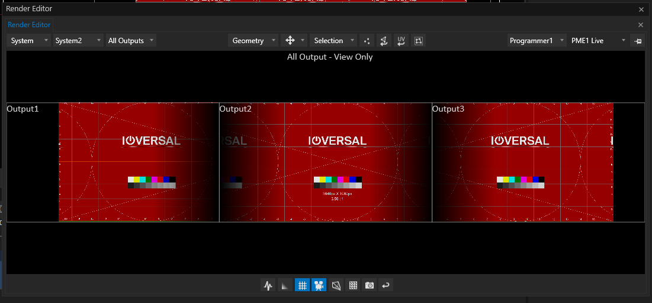Click the color bars in Output3 preview
This screenshot has width=652, height=303.
click(x=521, y=183)
